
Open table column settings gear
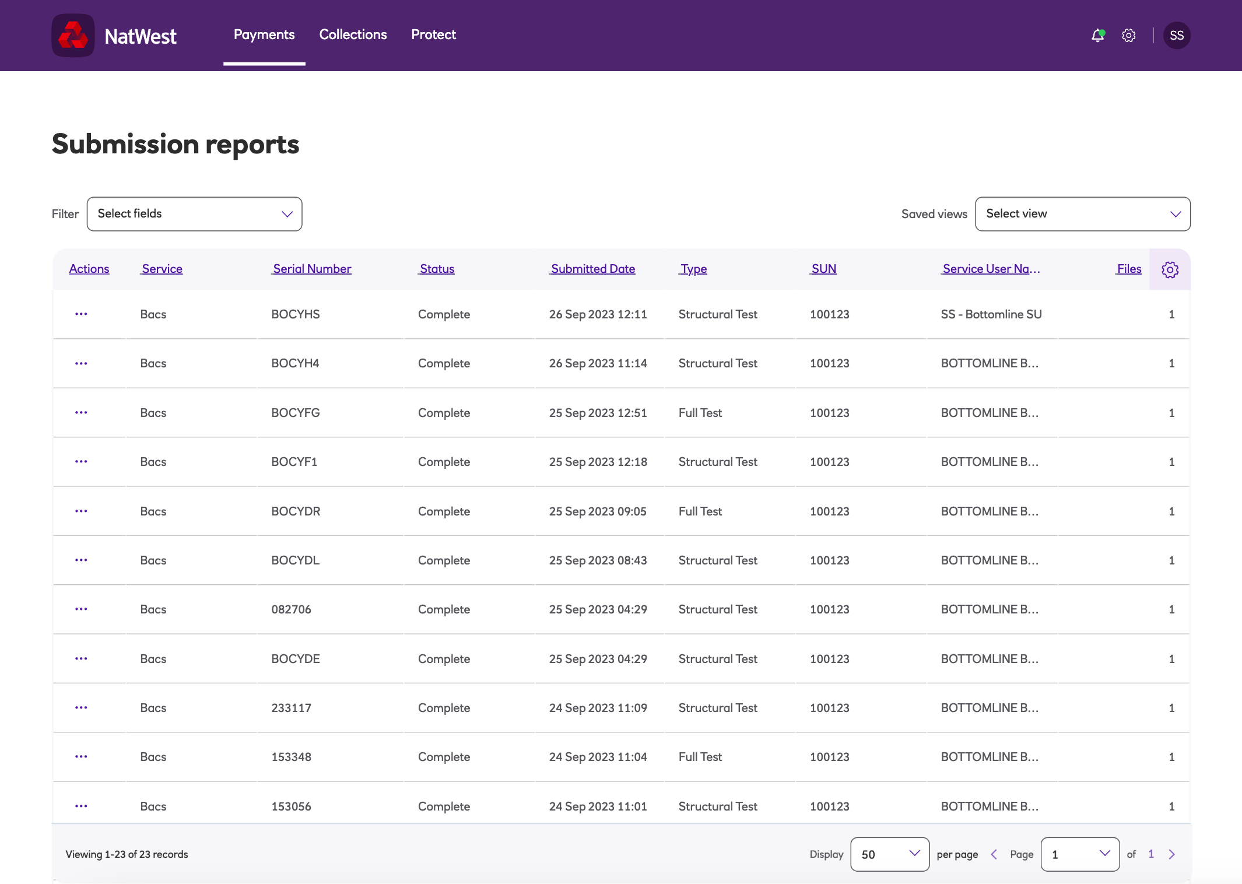(x=1170, y=269)
